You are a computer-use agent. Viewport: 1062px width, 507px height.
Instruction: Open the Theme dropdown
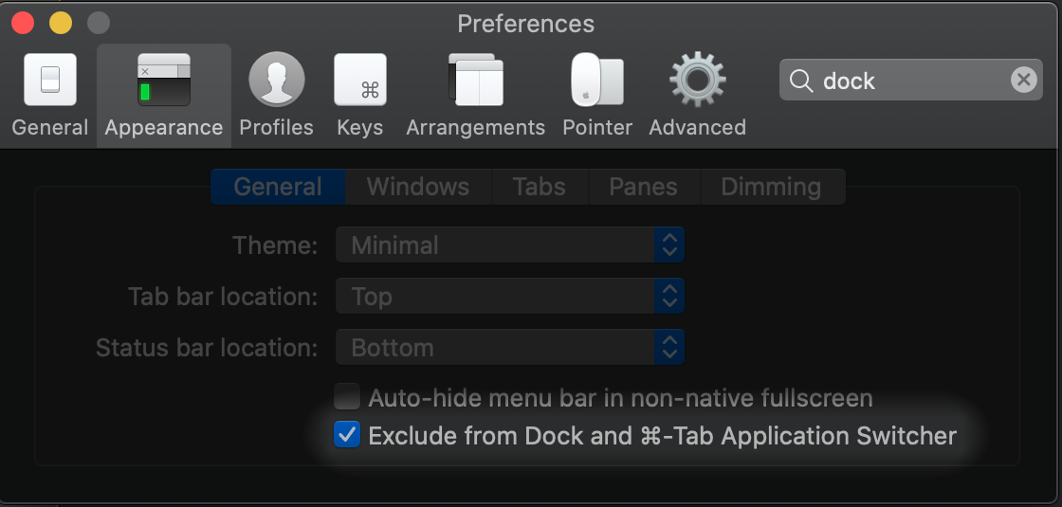pos(509,245)
